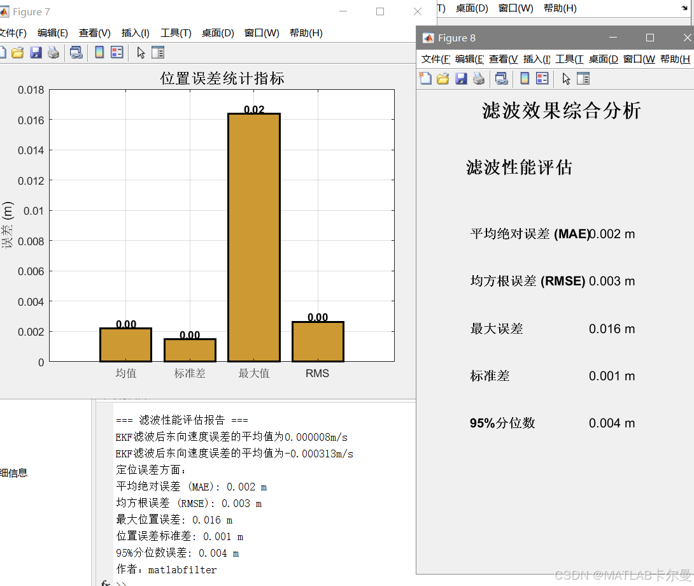This screenshot has height=586, width=694.
Task: Select the 最大值 bar in chart
Action: [254, 238]
